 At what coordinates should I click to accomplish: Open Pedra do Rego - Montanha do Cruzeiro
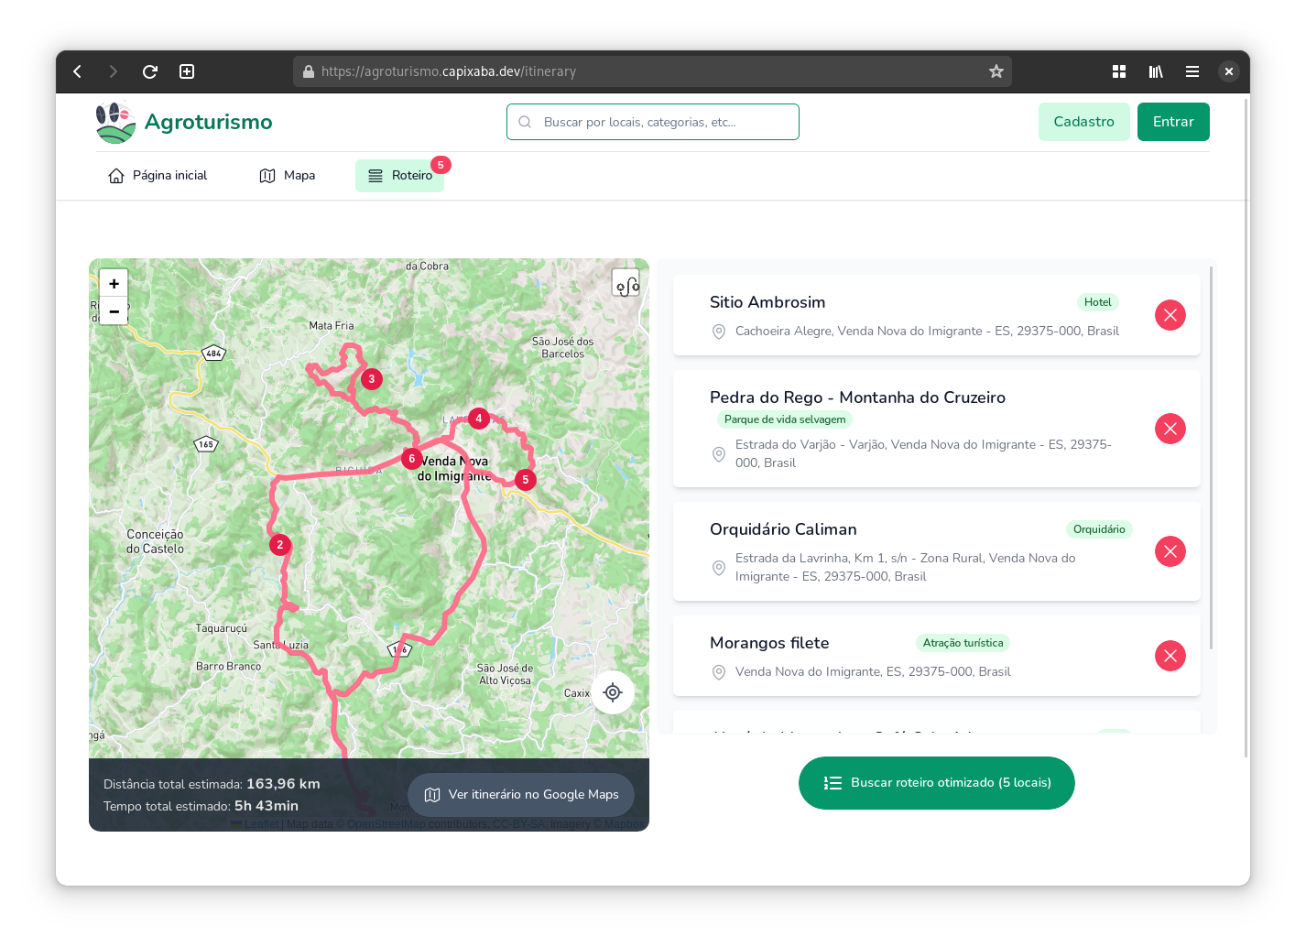point(857,397)
